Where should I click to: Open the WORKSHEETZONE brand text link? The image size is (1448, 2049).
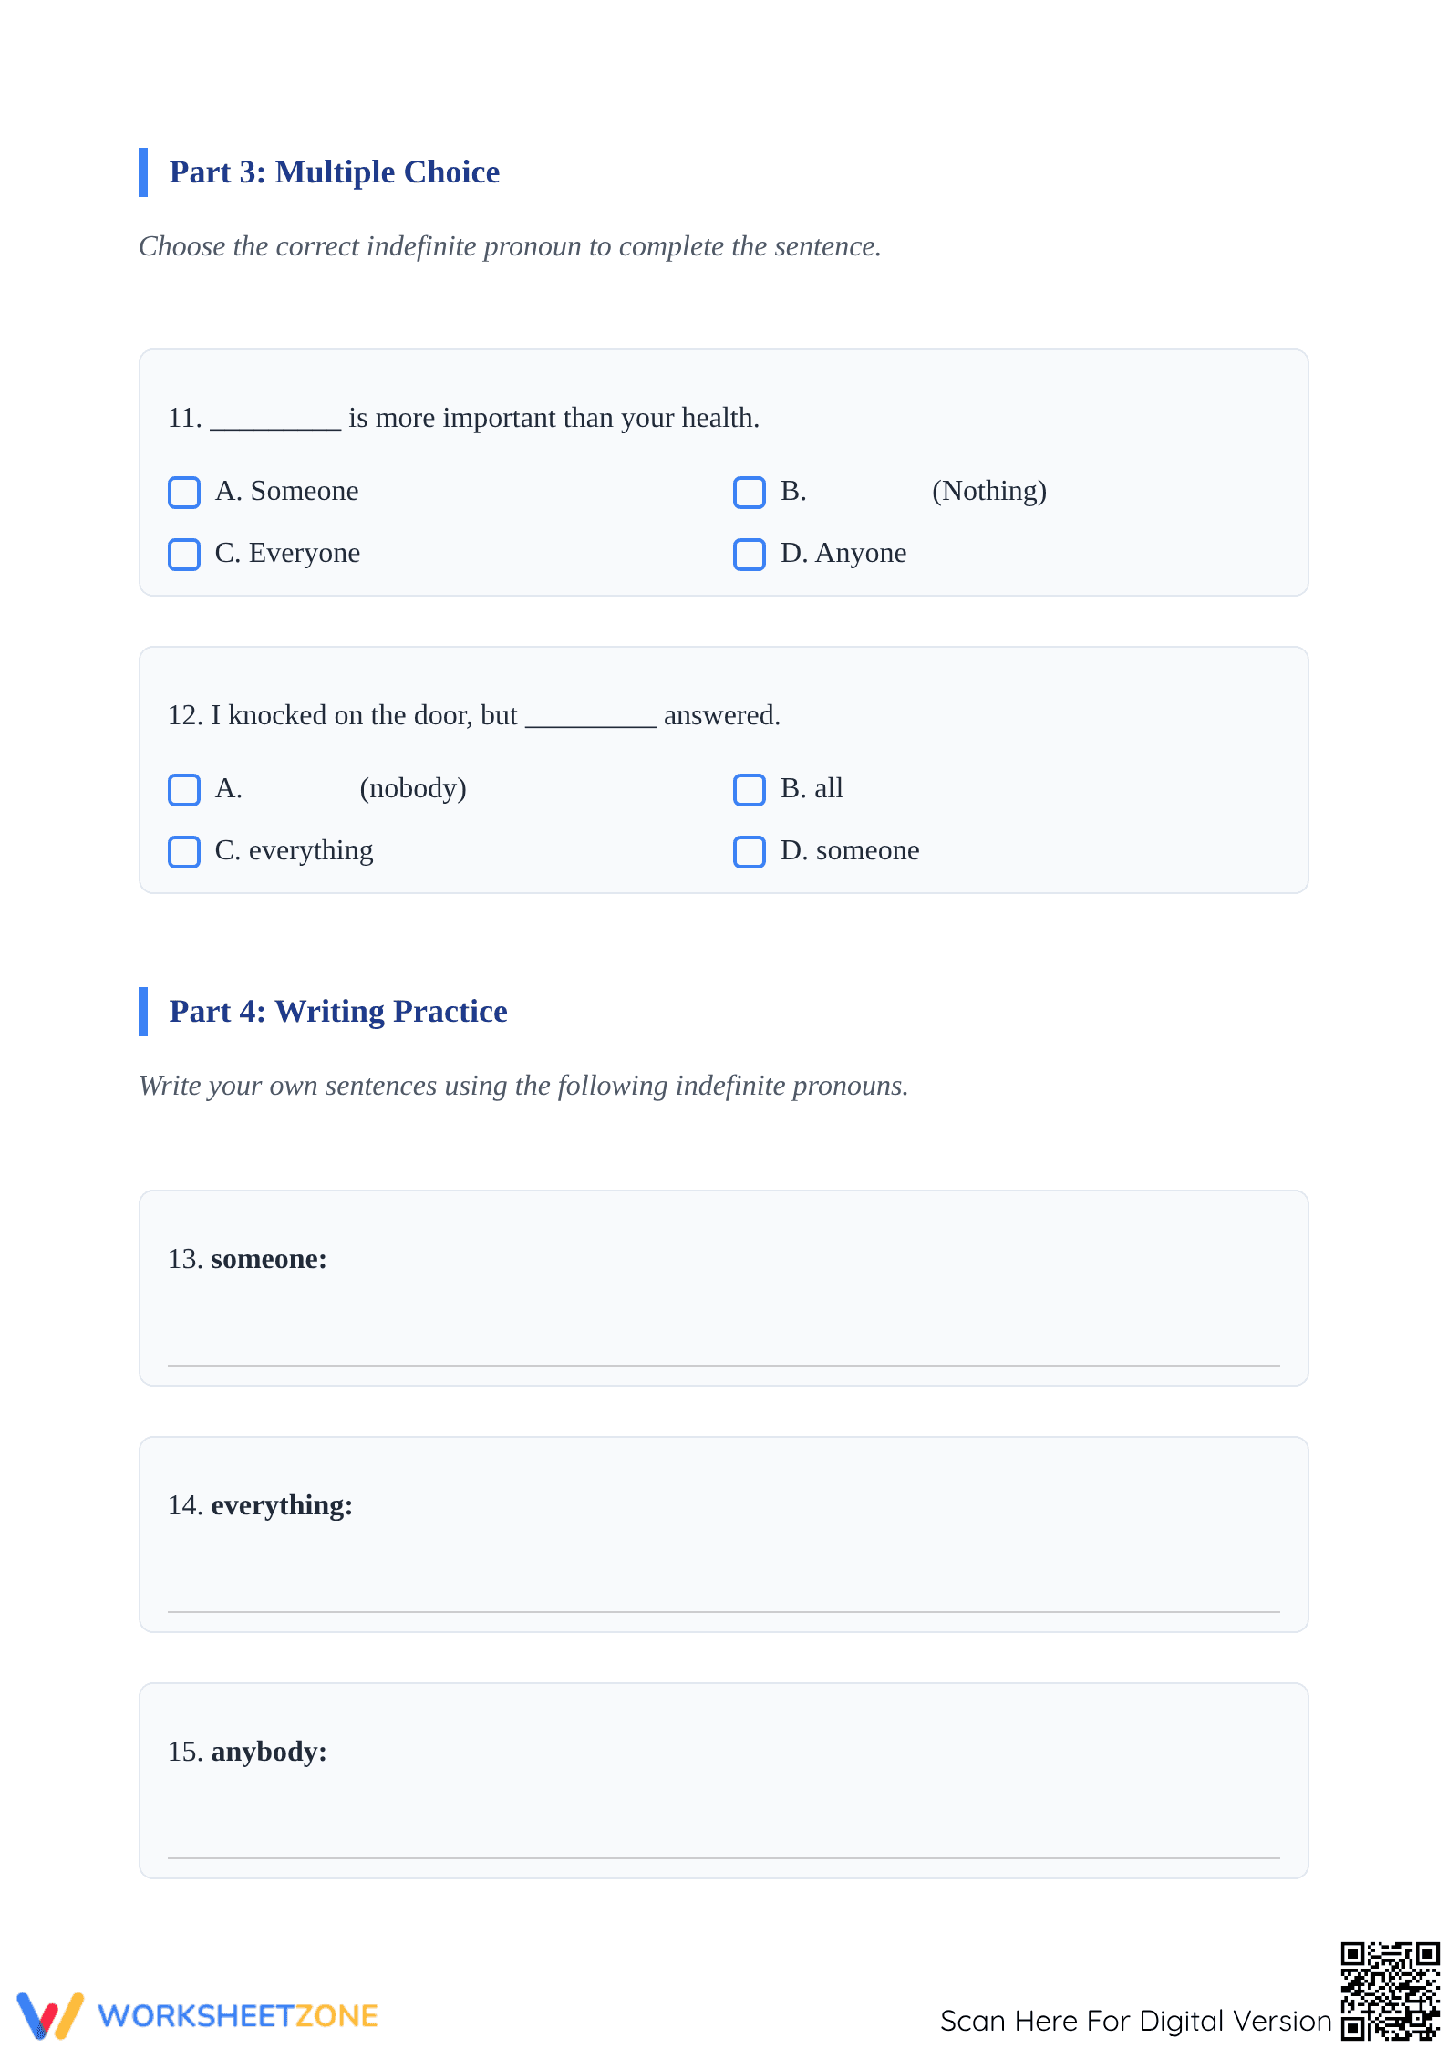tap(238, 2015)
